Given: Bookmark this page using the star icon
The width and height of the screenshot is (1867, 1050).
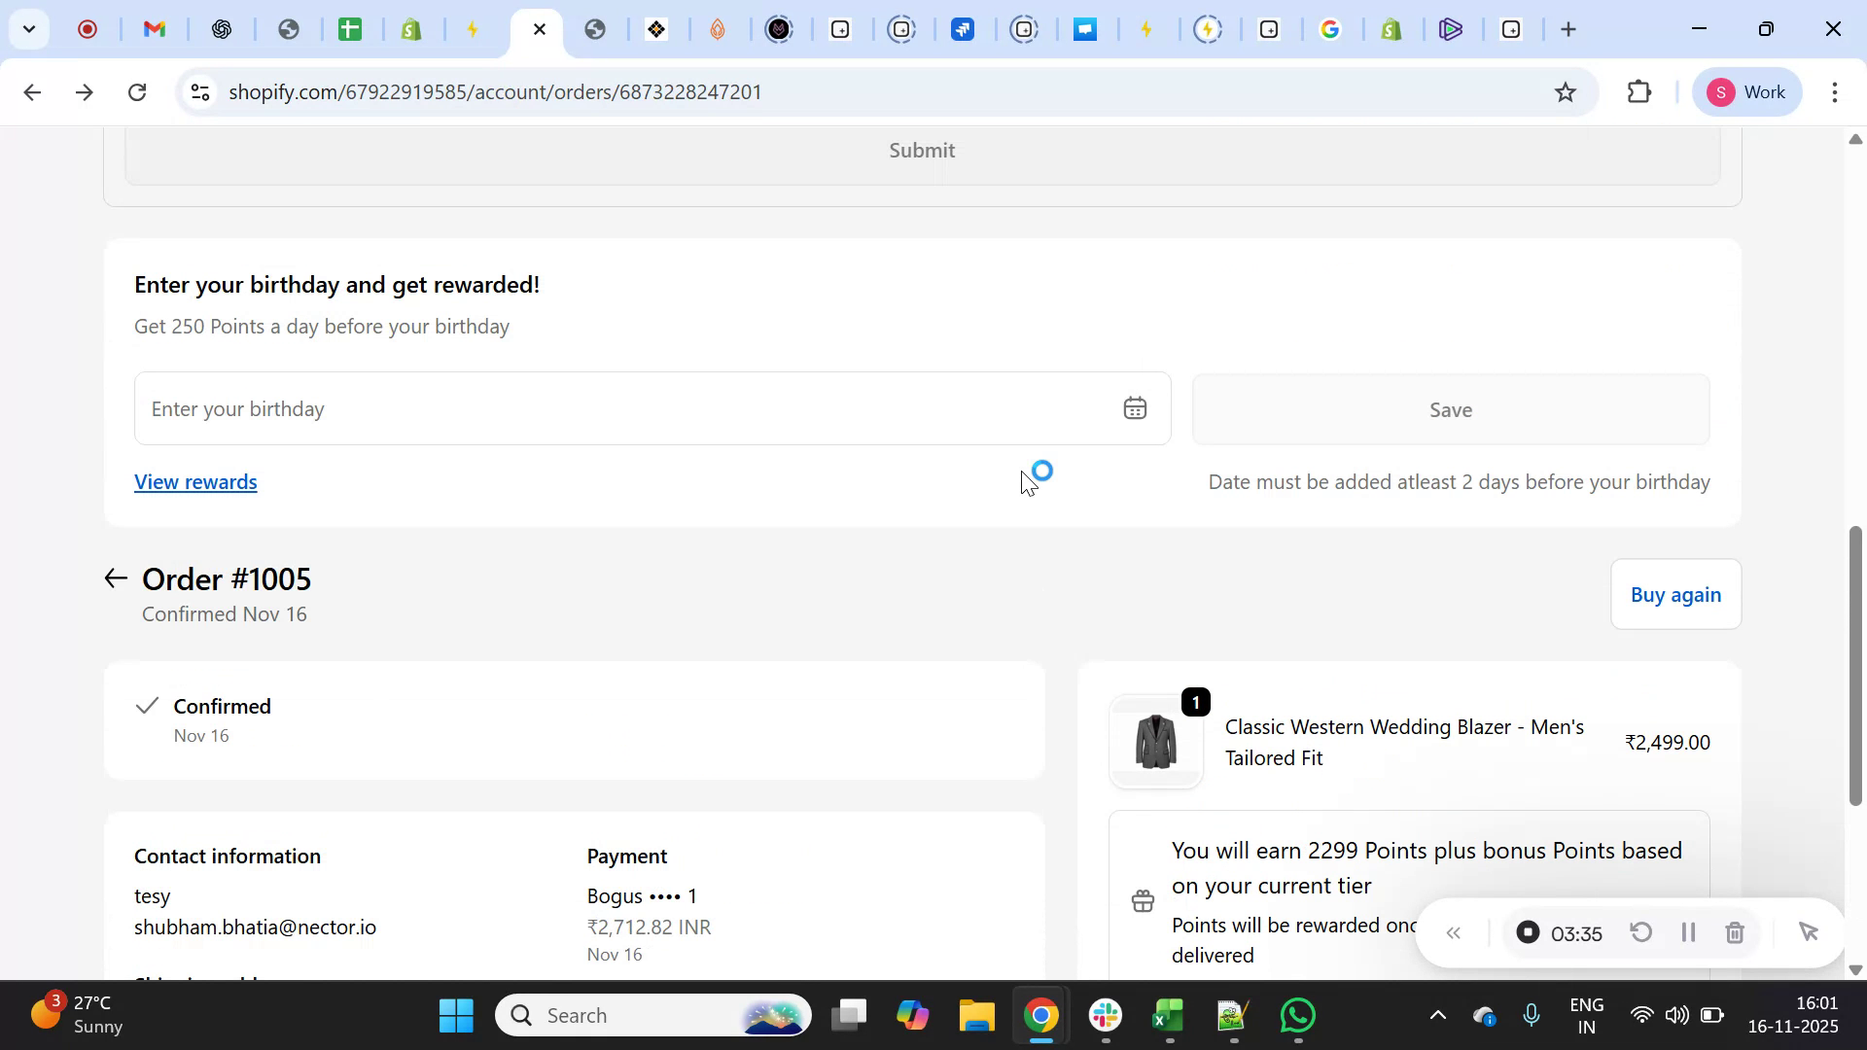Looking at the screenshot, I should [1566, 91].
